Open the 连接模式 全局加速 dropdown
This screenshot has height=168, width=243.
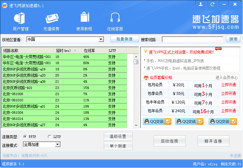click(x=58, y=144)
